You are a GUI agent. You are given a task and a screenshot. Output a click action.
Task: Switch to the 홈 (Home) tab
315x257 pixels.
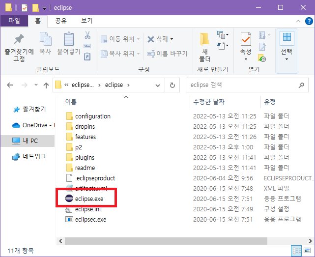pos(38,21)
